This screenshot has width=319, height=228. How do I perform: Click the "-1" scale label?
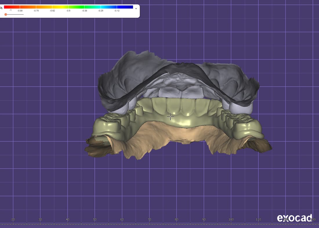click(x=10, y=10)
